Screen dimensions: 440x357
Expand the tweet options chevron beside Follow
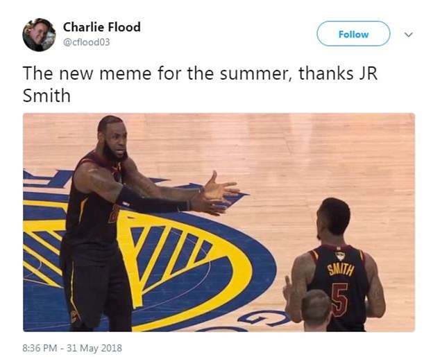click(409, 35)
